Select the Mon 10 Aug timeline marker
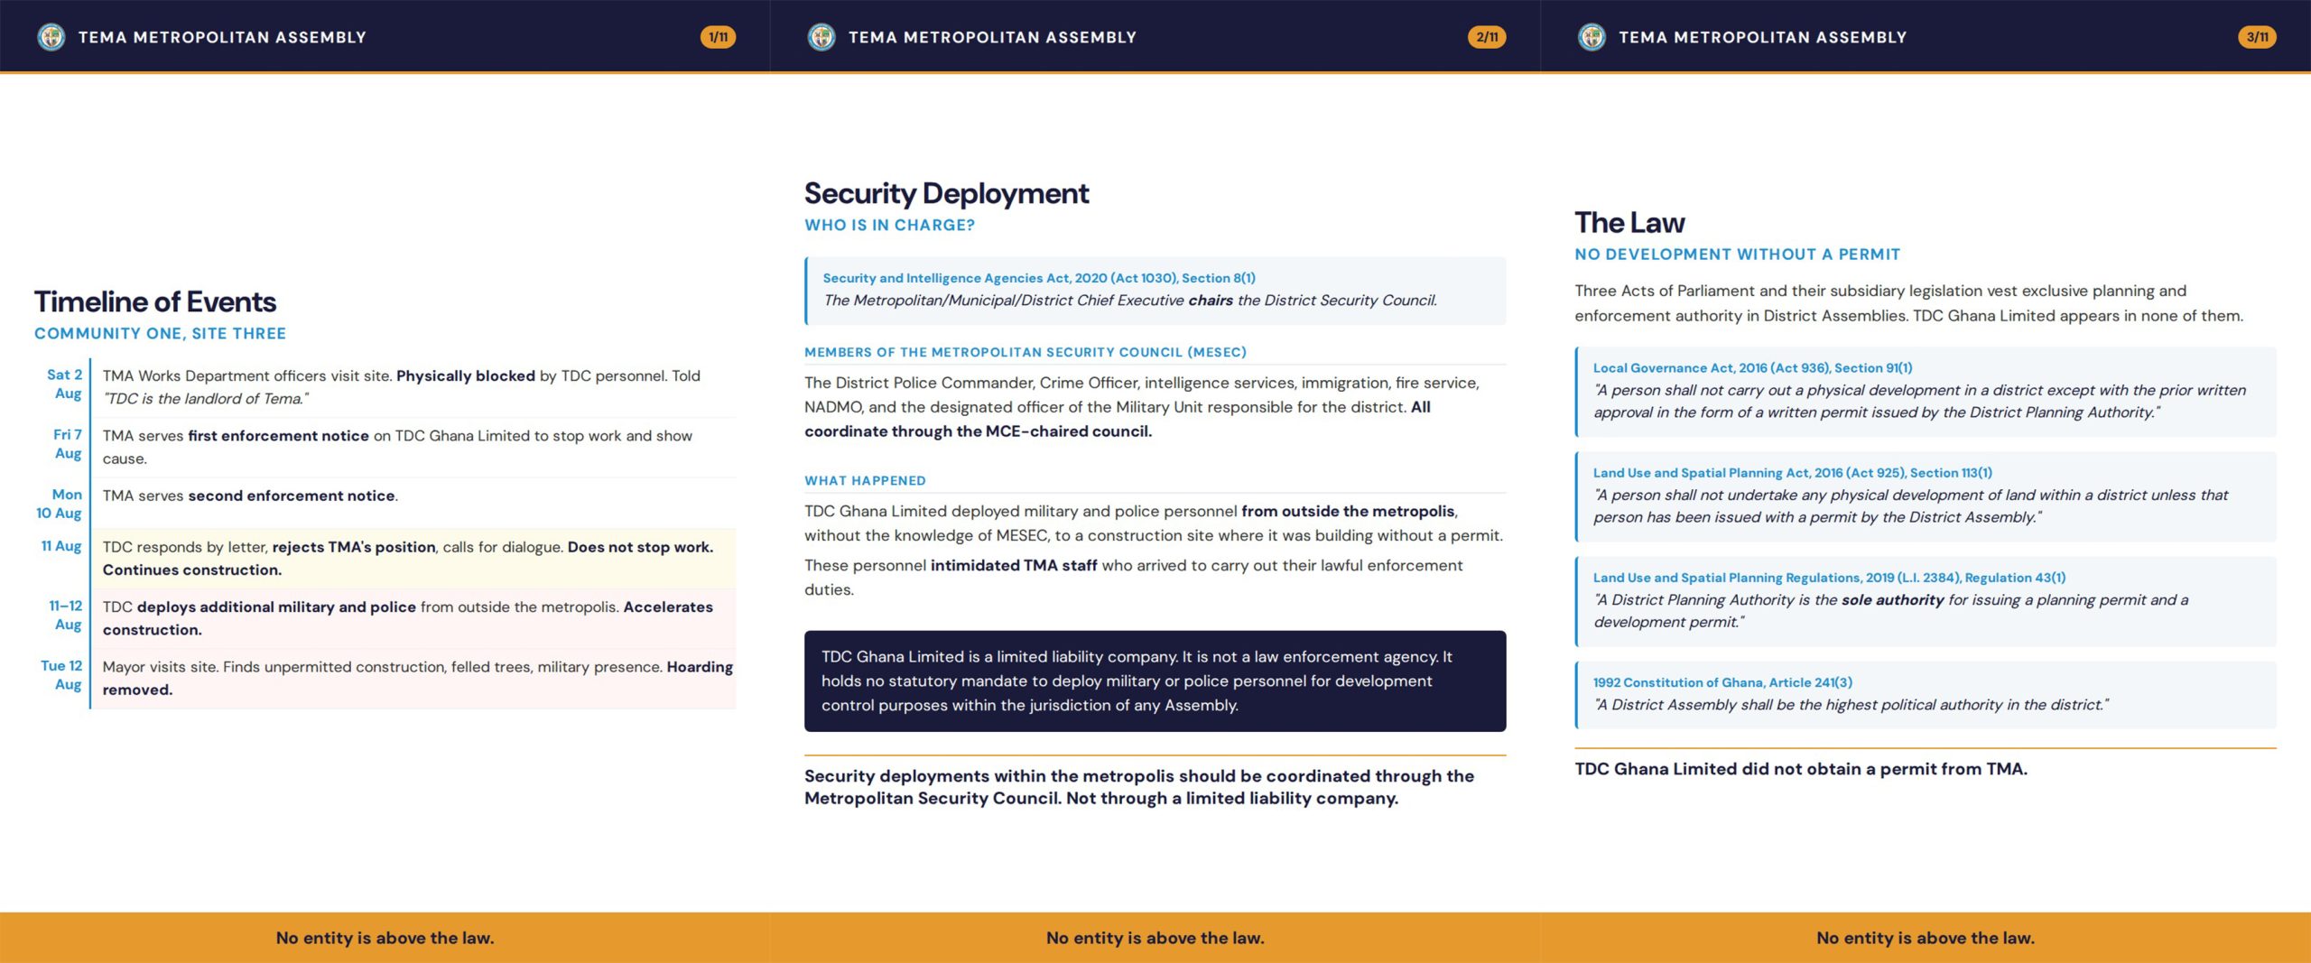Screen dimensions: 2311x963 click(60, 504)
